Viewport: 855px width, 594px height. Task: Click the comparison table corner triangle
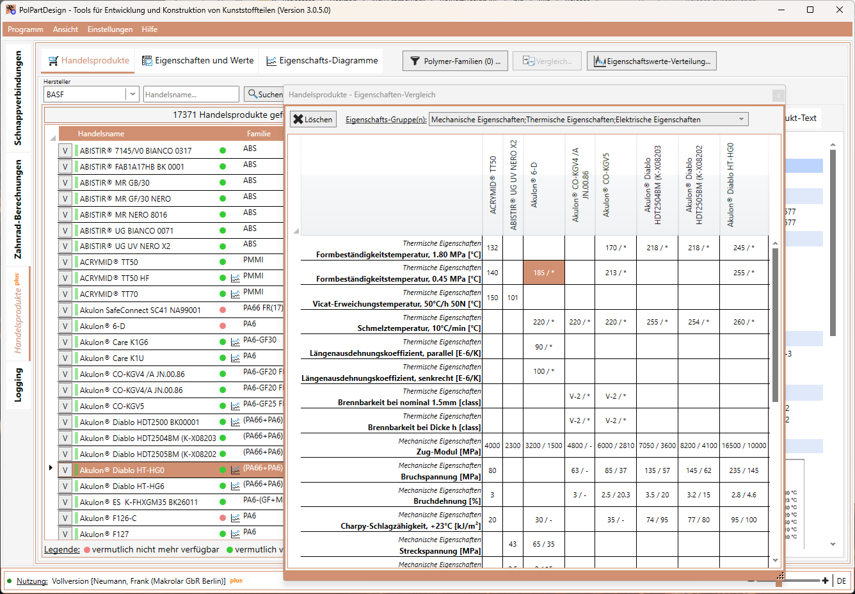(296, 230)
